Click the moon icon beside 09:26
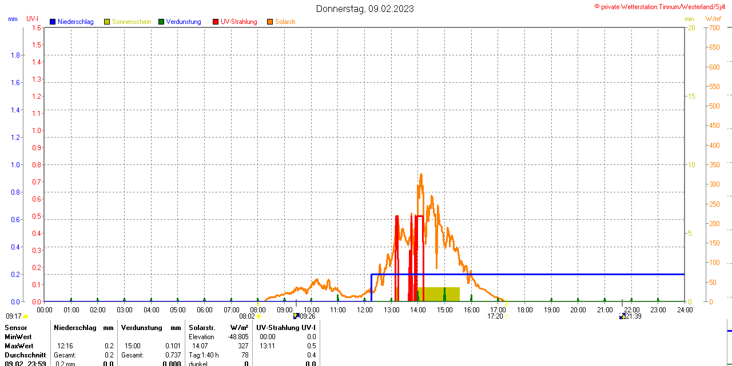732x366 pixels. pyautogui.click(x=296, y=316)
